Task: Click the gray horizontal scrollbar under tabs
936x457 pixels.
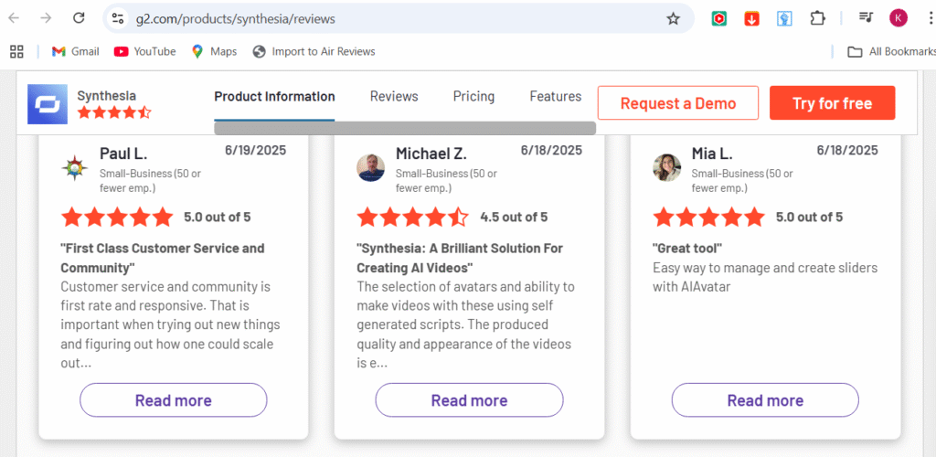Action: pos(405,128)
